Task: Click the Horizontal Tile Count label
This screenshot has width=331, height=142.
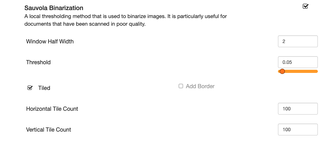Action: pos(52,109)
